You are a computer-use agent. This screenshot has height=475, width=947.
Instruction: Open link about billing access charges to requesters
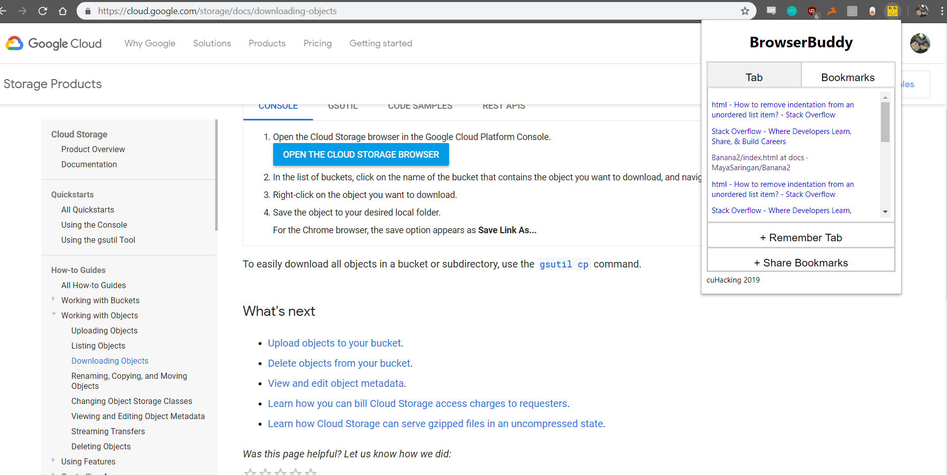[418, 403]
